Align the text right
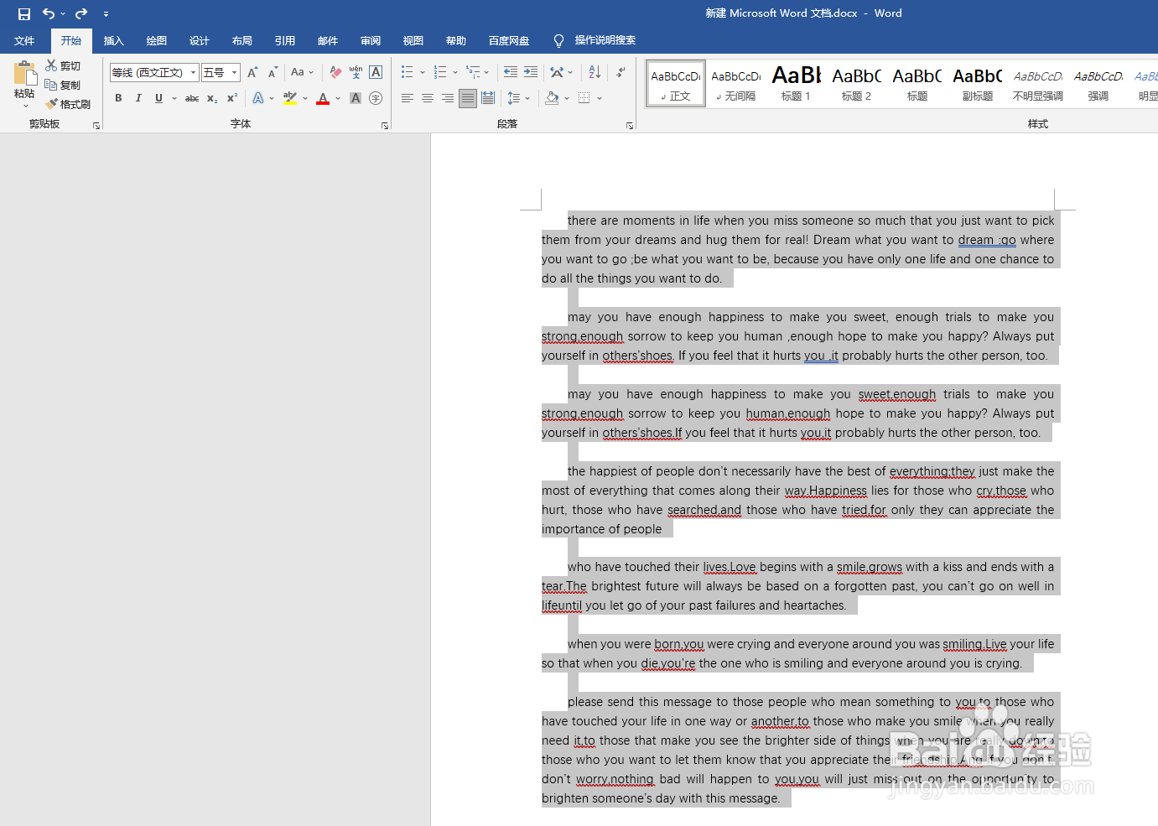 pyautogui.click(x=448, y=98)
